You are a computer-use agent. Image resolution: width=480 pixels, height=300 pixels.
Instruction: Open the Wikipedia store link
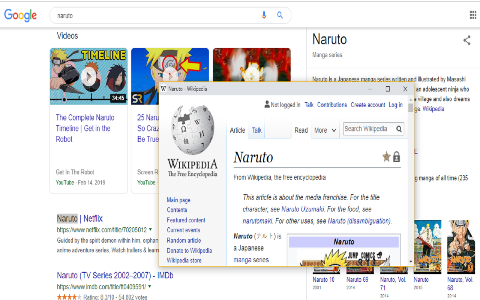(x=184, y=260)
